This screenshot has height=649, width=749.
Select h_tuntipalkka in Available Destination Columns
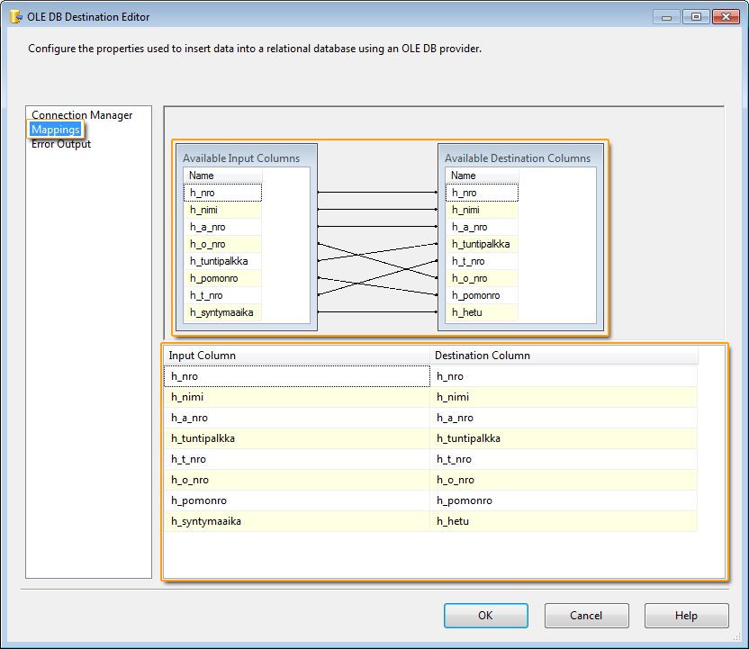coord(482,244)
